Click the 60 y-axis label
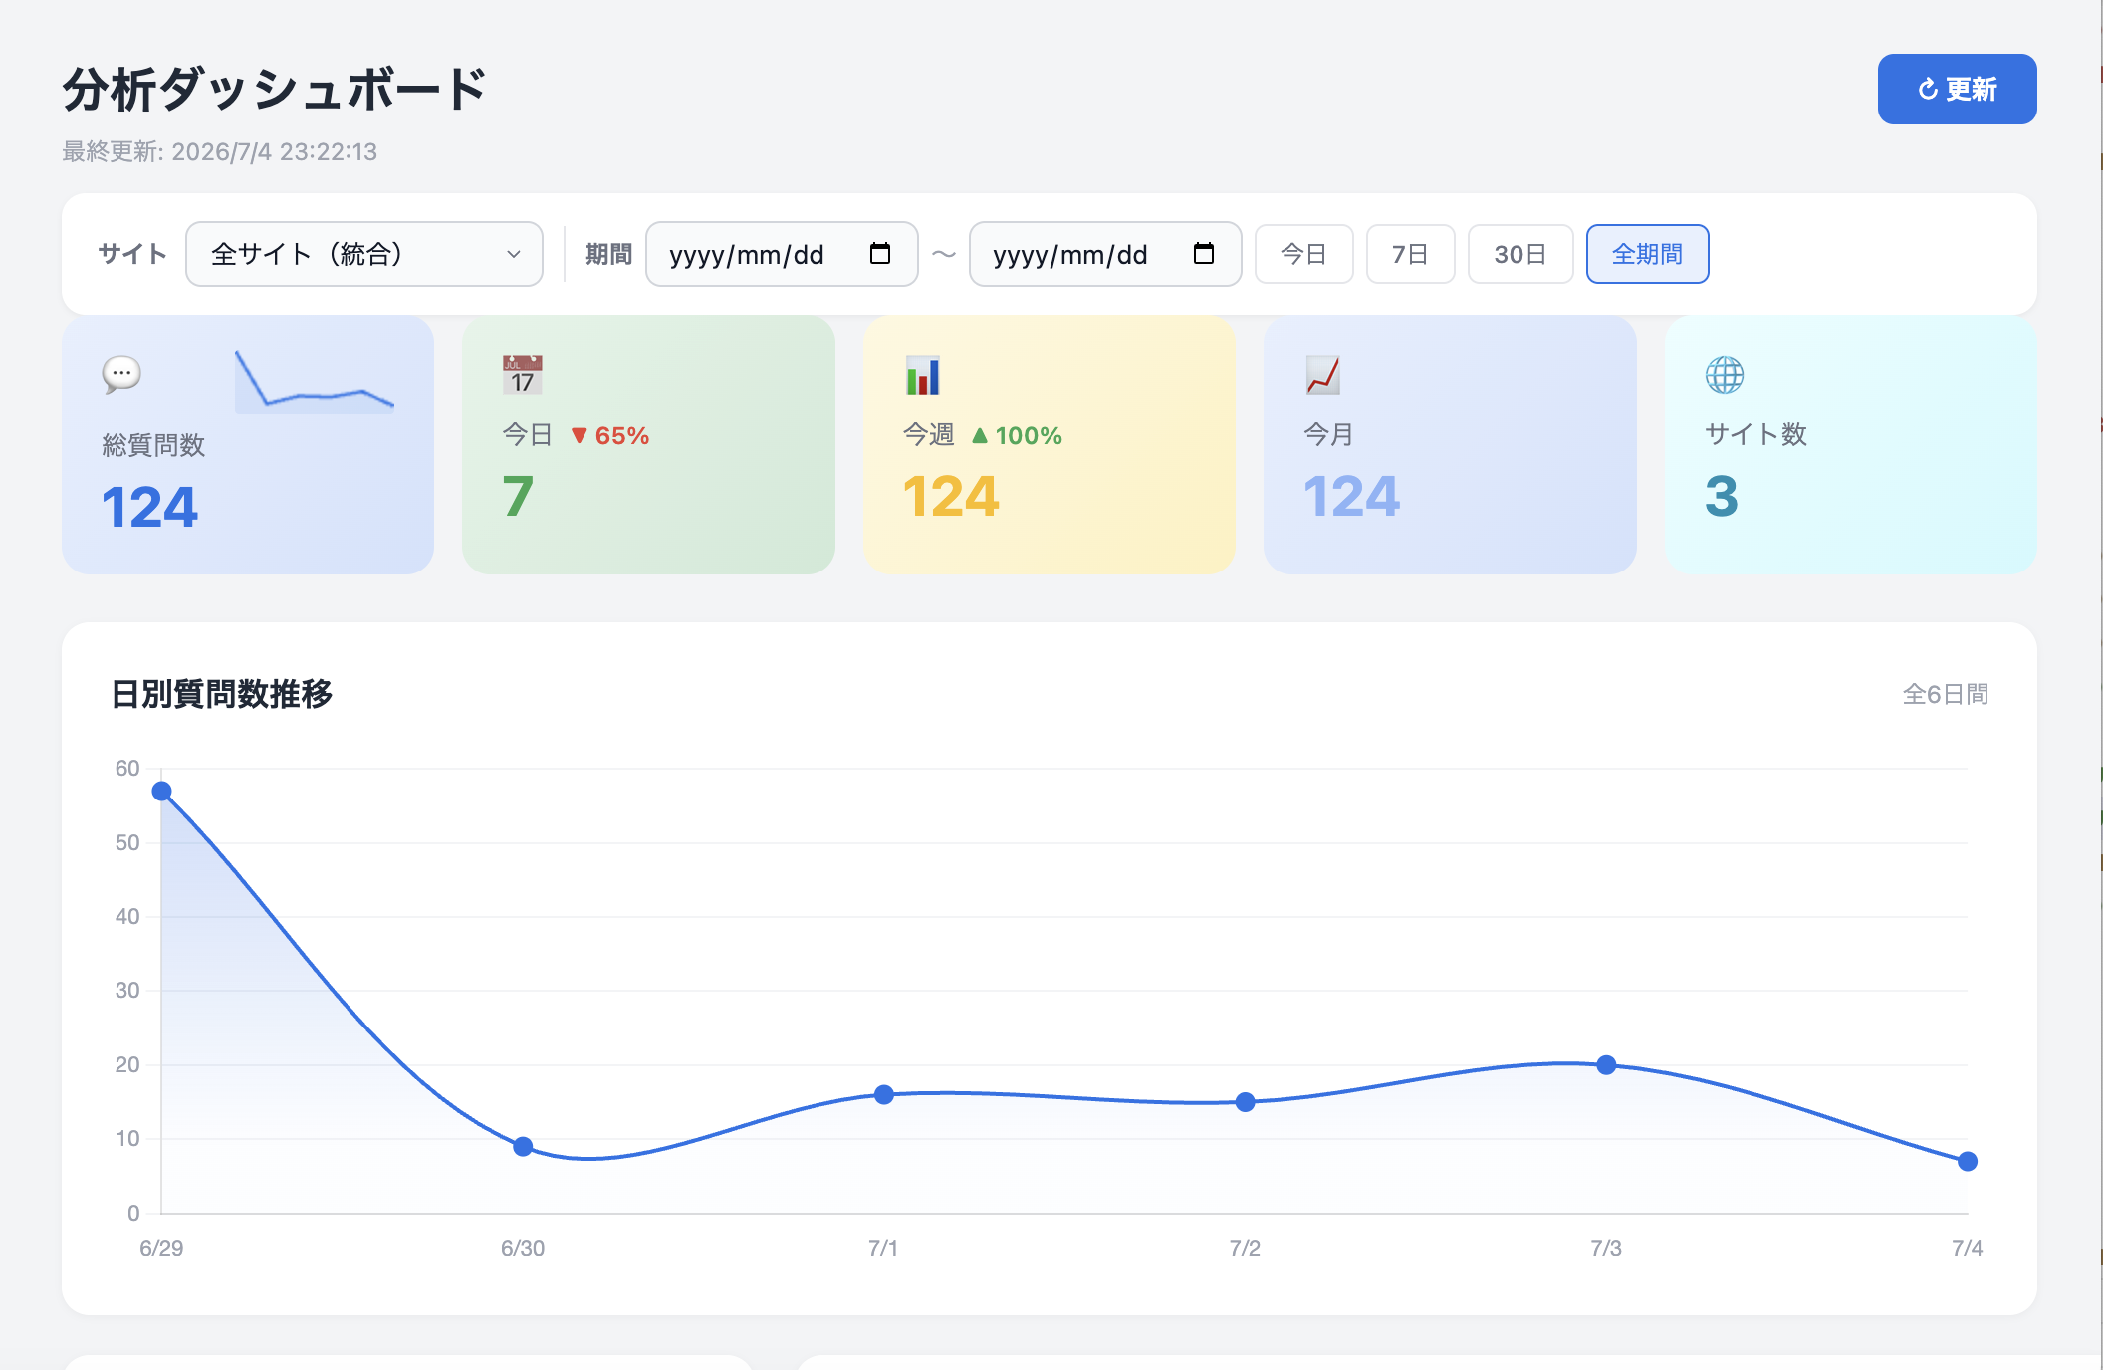Viewport: 2103px width, 1370px height. [127, 768]
